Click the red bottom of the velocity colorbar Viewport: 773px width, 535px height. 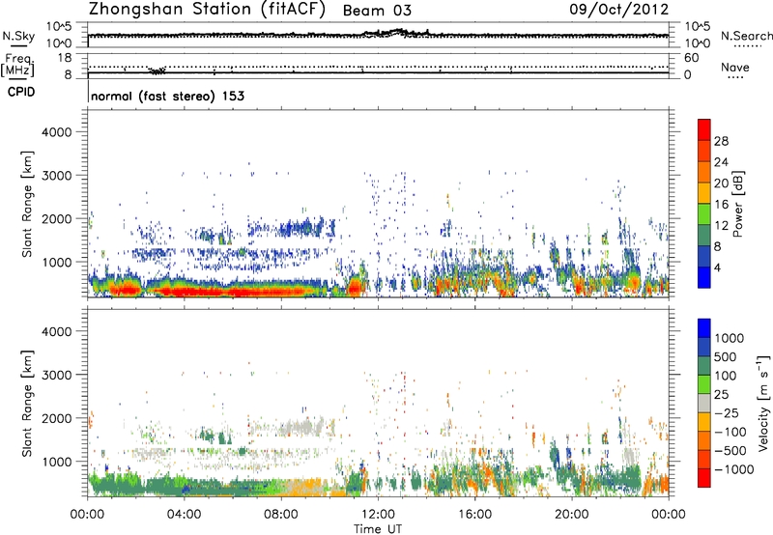pos(704,478)
